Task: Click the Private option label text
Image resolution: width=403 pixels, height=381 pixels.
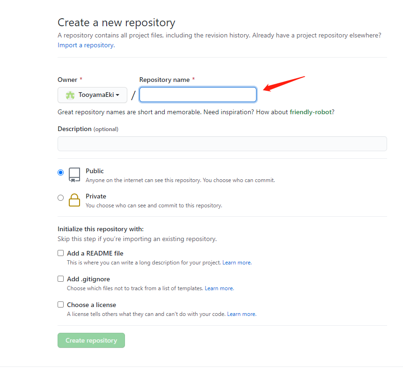Action: (96, 196)
